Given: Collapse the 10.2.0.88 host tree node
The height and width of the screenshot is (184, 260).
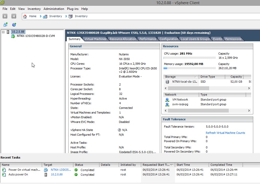Looking at the screenshot, I should [x=3, y=32].
